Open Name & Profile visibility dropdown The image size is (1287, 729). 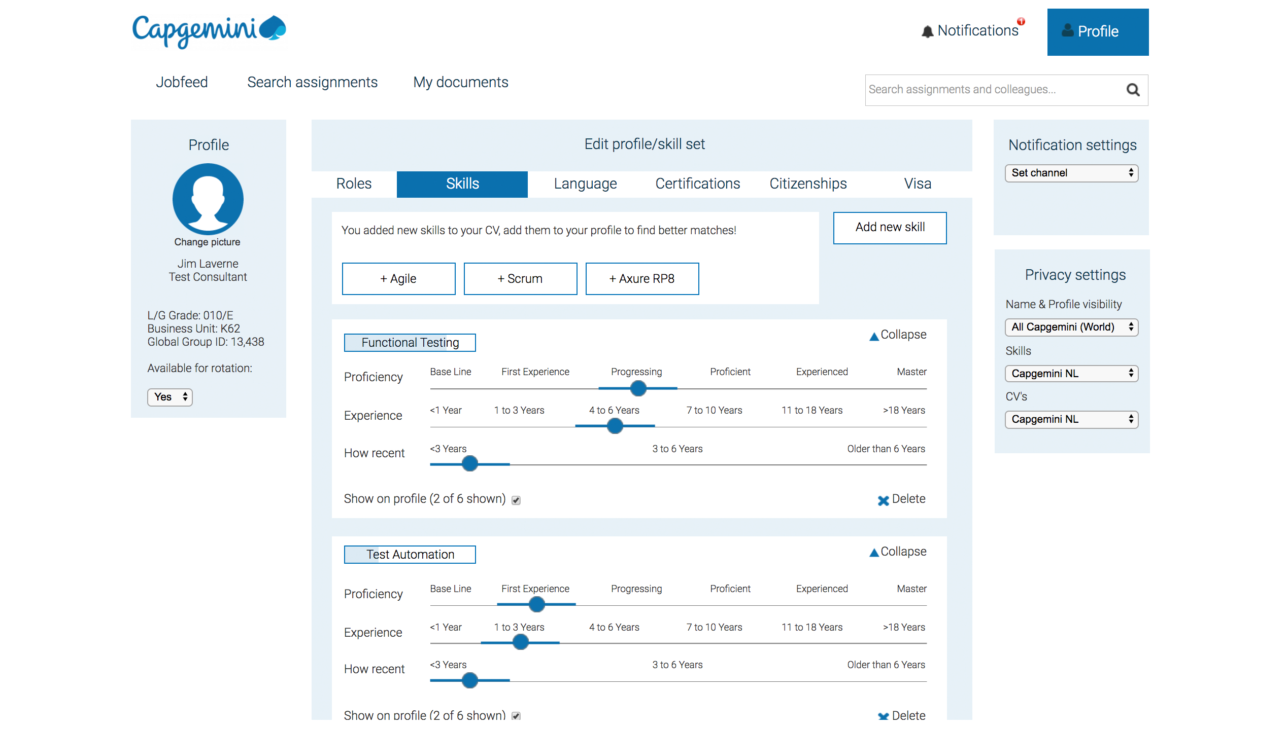tap(1071, 327)
